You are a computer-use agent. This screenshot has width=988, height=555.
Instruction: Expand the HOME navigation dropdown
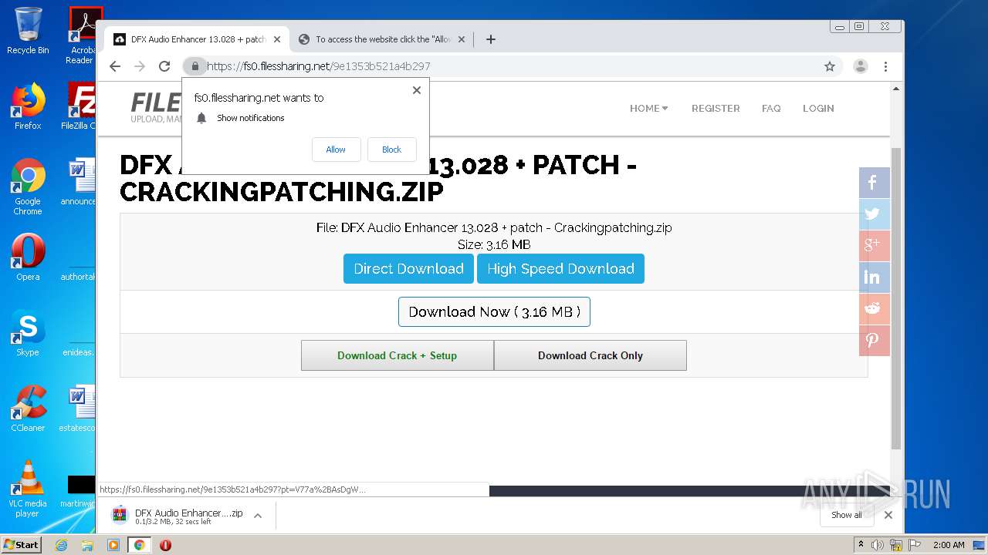point(648,109)
